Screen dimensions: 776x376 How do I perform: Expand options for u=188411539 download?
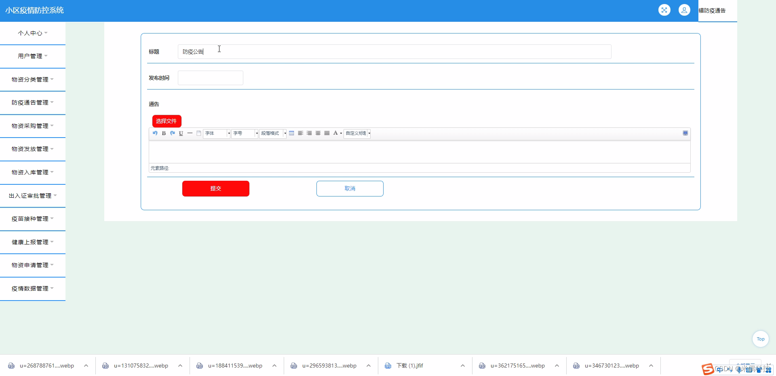(274, 366)
